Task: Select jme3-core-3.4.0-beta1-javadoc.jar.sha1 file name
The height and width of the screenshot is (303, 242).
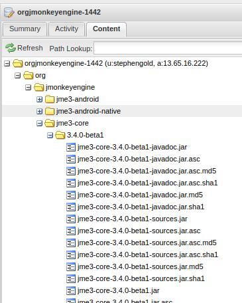Action: pos(141,207)
